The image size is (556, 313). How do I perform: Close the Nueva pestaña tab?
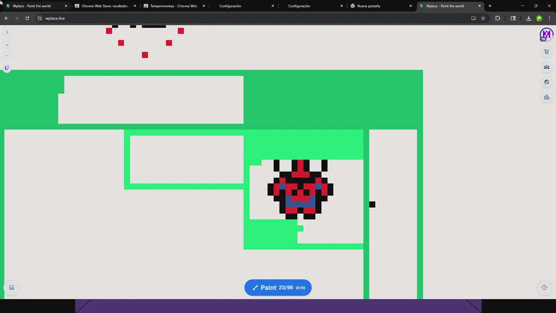pos(410,6)
